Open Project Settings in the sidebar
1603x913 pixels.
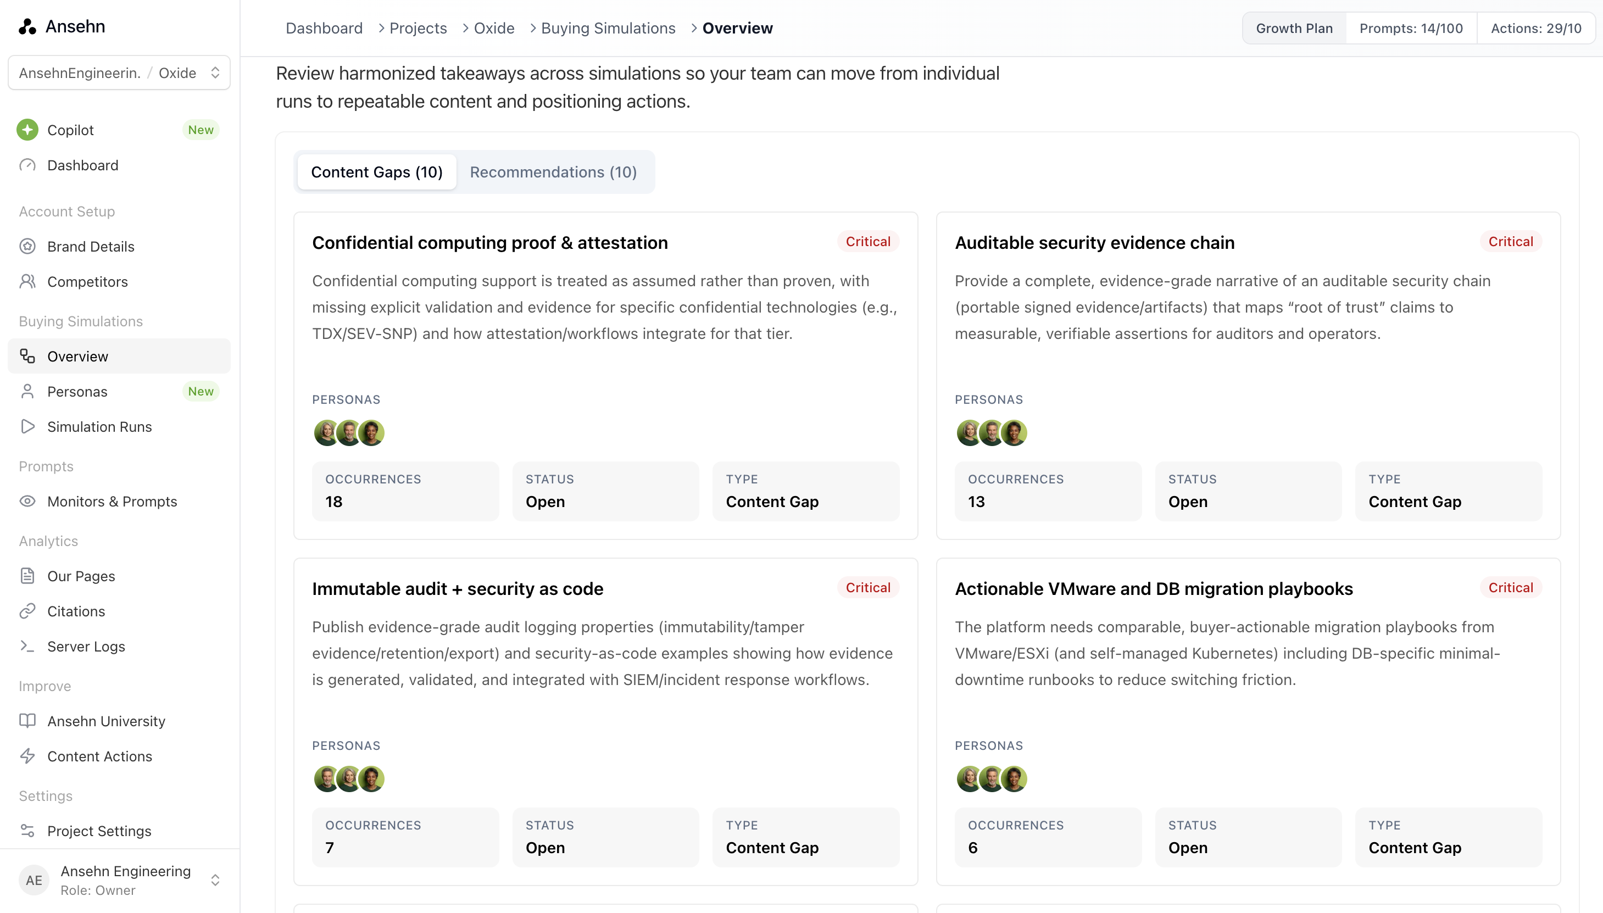(119, 830)
